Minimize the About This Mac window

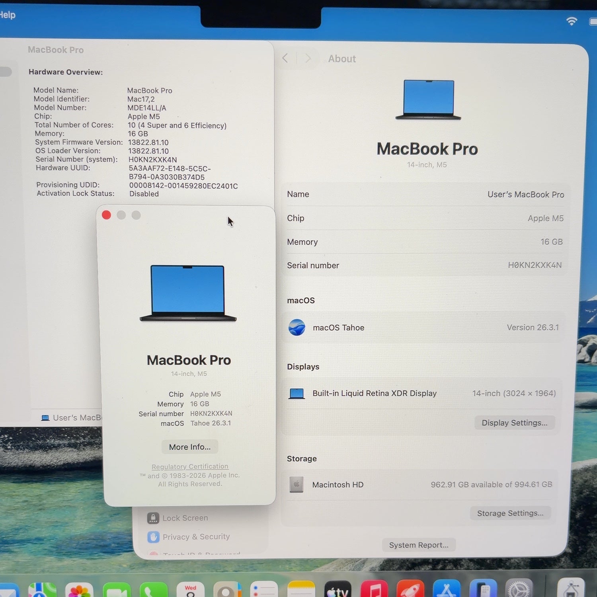(x=121, y=215)
